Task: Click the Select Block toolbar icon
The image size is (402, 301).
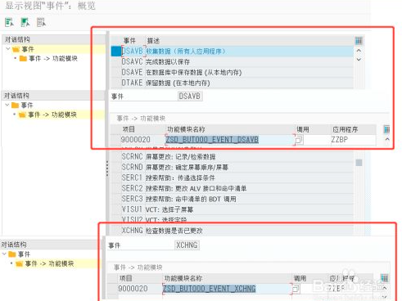Action: tap(25, 22)
